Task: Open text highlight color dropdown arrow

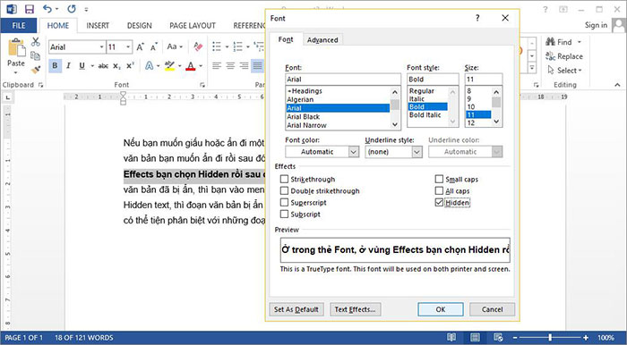Action: [x=179, y=66]
